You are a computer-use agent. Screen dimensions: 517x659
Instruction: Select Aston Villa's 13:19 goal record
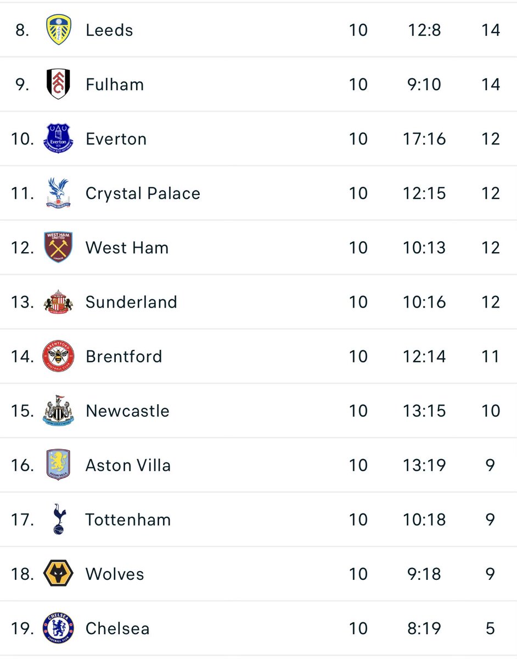coord(424,465)
